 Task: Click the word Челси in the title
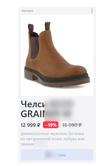pyautogui.click(x=33, y=104)
